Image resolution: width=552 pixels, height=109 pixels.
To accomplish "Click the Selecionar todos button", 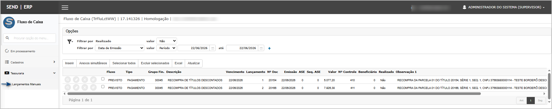I will click(x=124, y=63).
